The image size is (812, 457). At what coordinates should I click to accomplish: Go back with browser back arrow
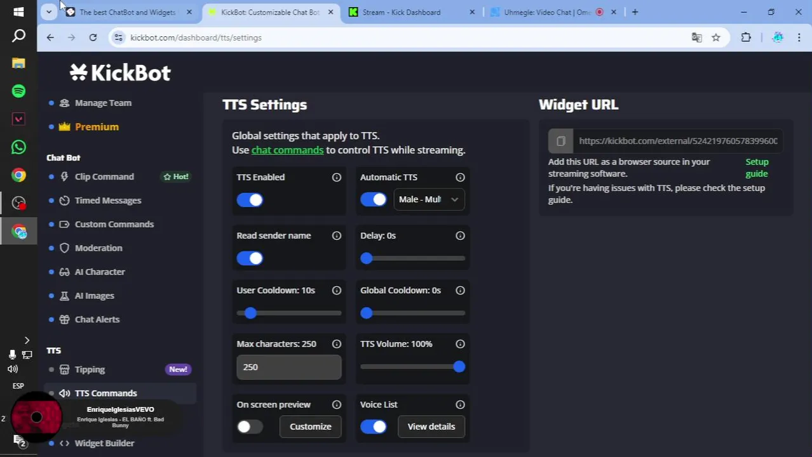[x=50, y=37]
